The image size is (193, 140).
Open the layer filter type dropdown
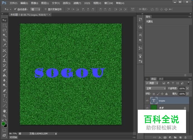click(x=152, y=83)
